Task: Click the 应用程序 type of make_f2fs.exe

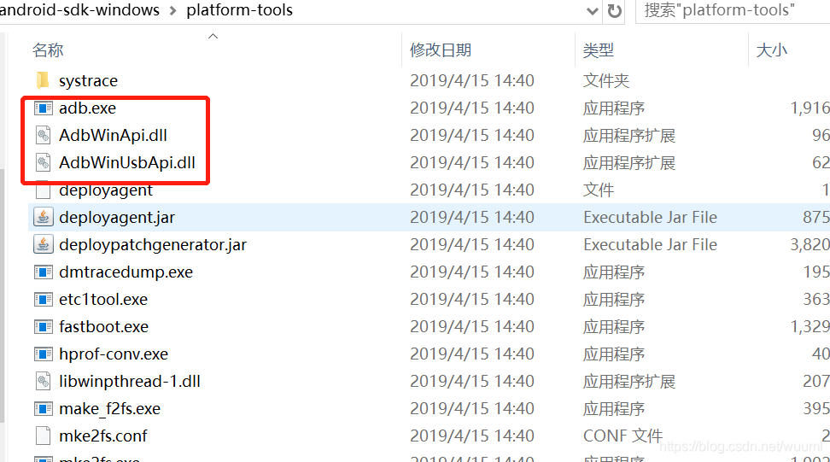Action: click(614, 408)
